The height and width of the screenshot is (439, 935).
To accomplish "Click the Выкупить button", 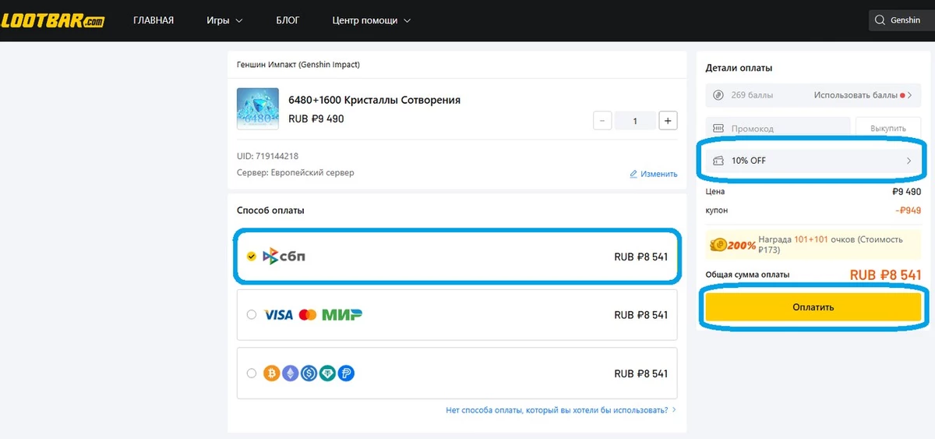I will (888, 128).
